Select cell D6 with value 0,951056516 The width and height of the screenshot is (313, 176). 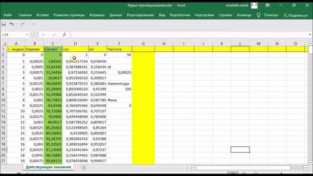pos(75,78)
